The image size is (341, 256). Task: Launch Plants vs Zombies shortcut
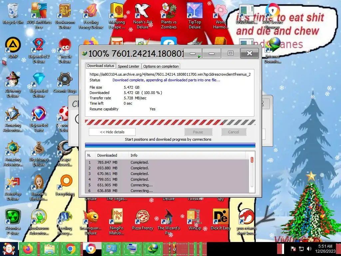[169, 16]
